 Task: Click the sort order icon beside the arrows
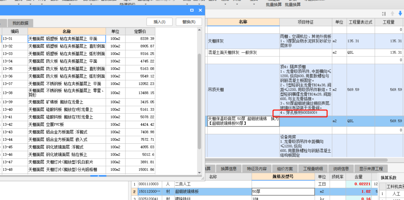pos(383,14)
